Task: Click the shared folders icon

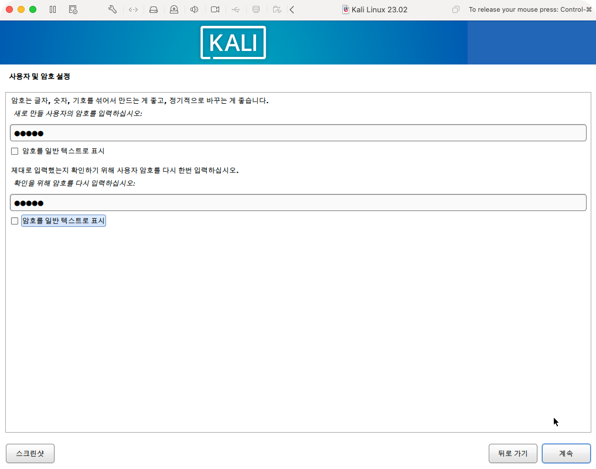Action: tap(277, 9)
